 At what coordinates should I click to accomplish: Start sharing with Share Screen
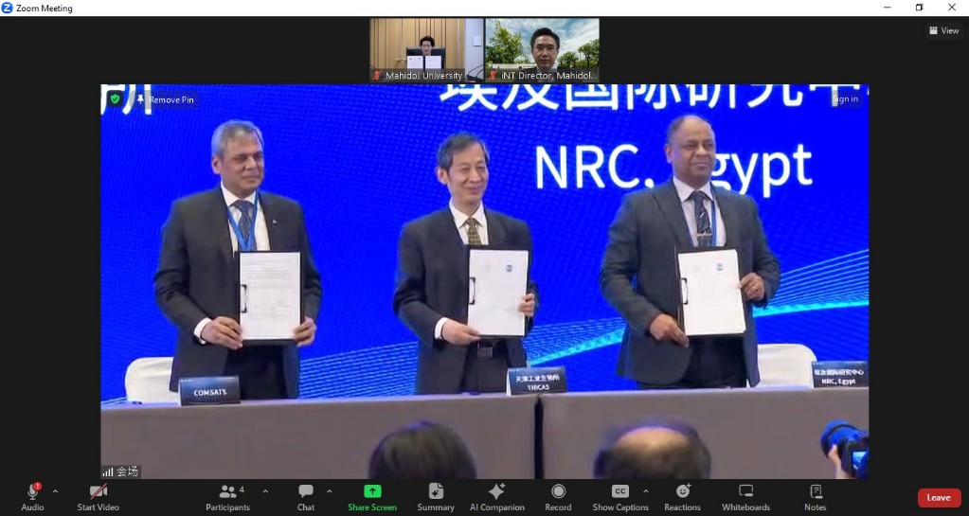click(372, 497)
